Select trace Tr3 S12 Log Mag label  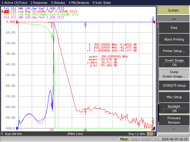click(x=41, y=14)
